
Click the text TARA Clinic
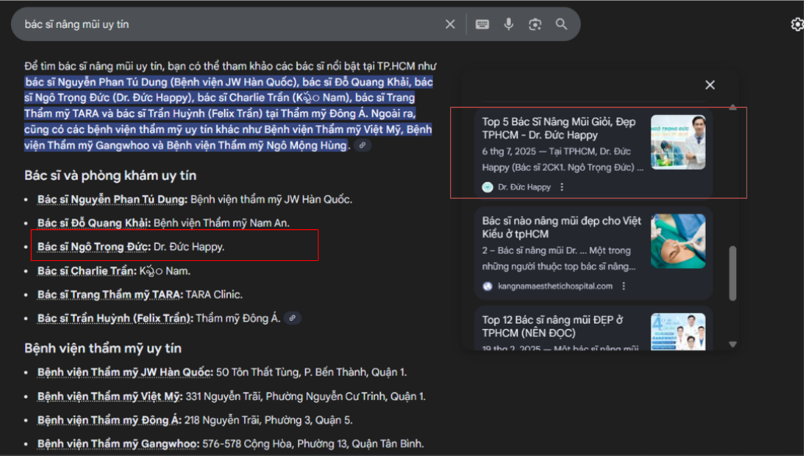214,294
